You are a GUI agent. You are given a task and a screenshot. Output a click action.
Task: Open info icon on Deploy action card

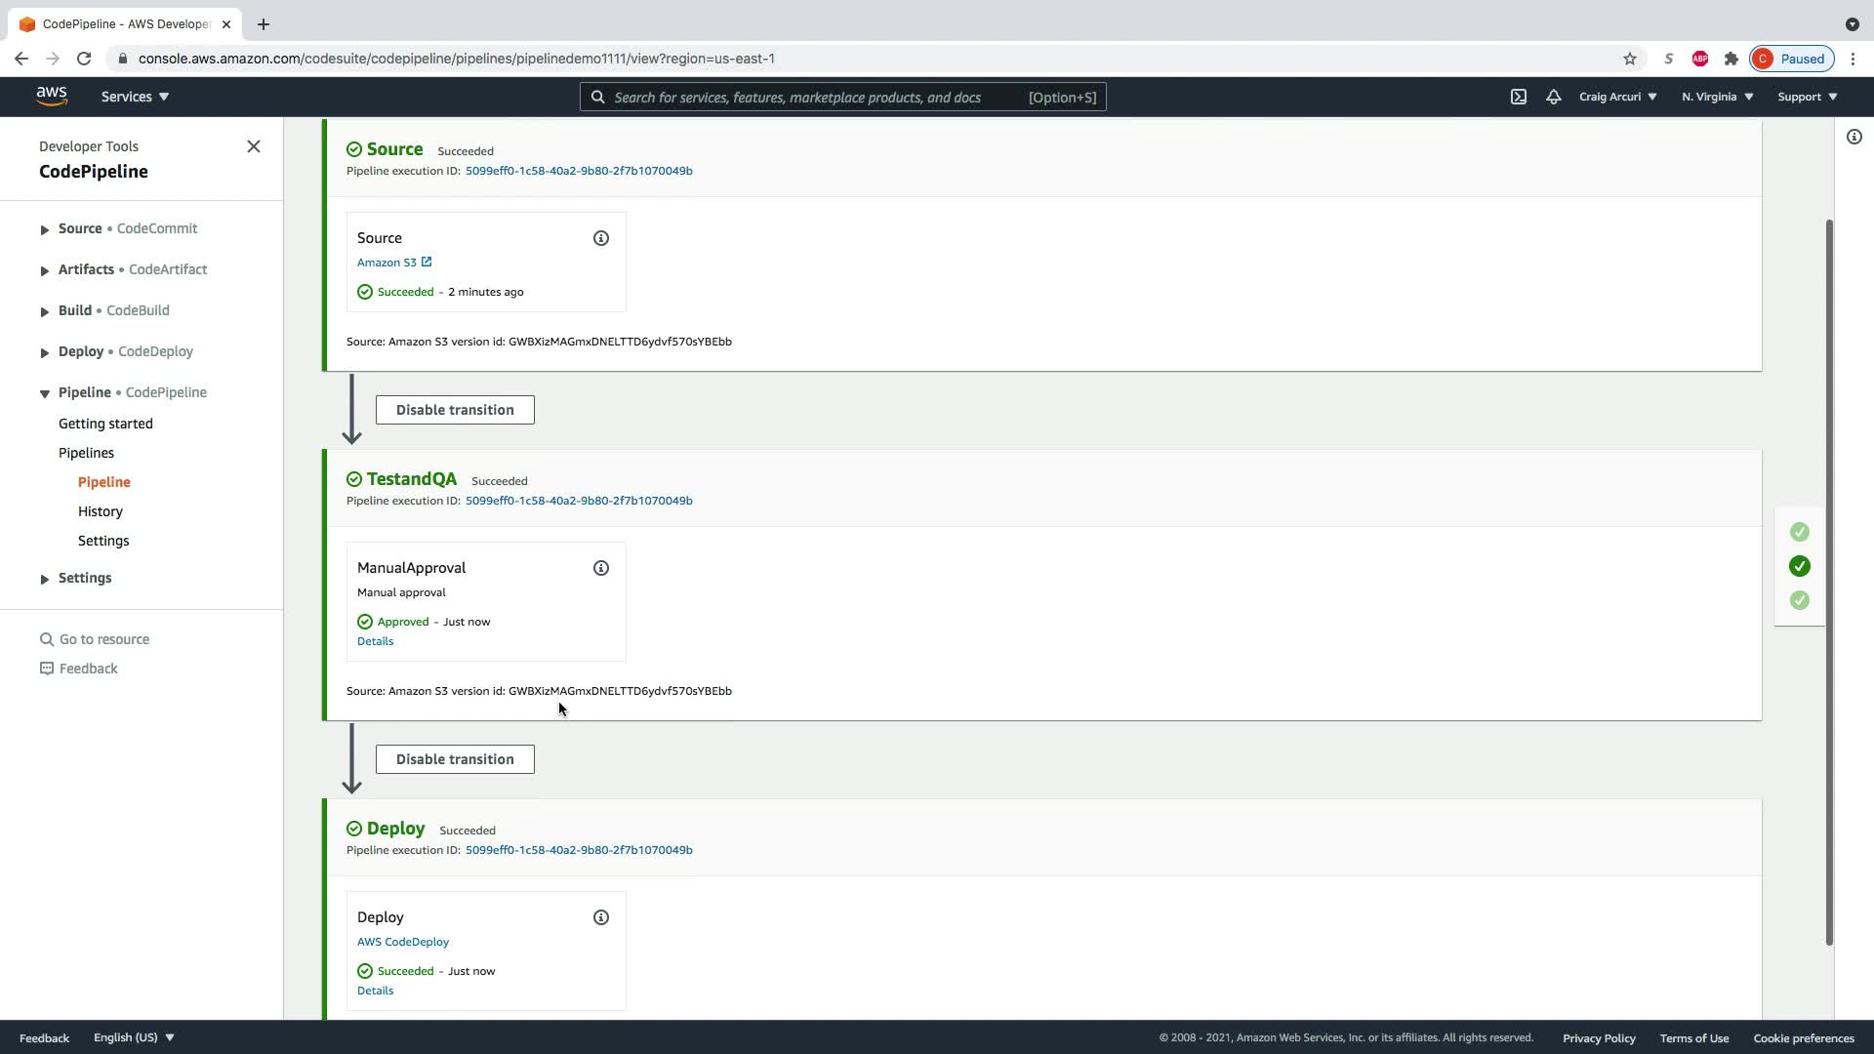point(601,917)
